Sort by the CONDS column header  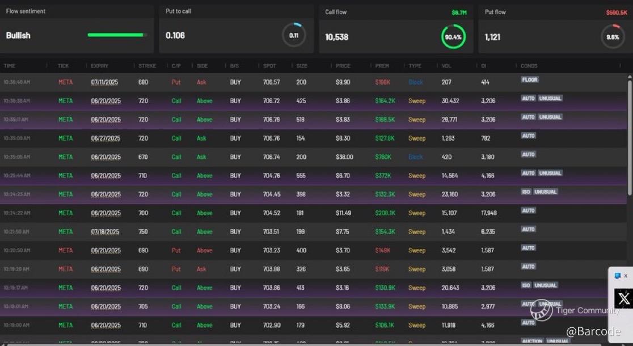tap(529, 66)
